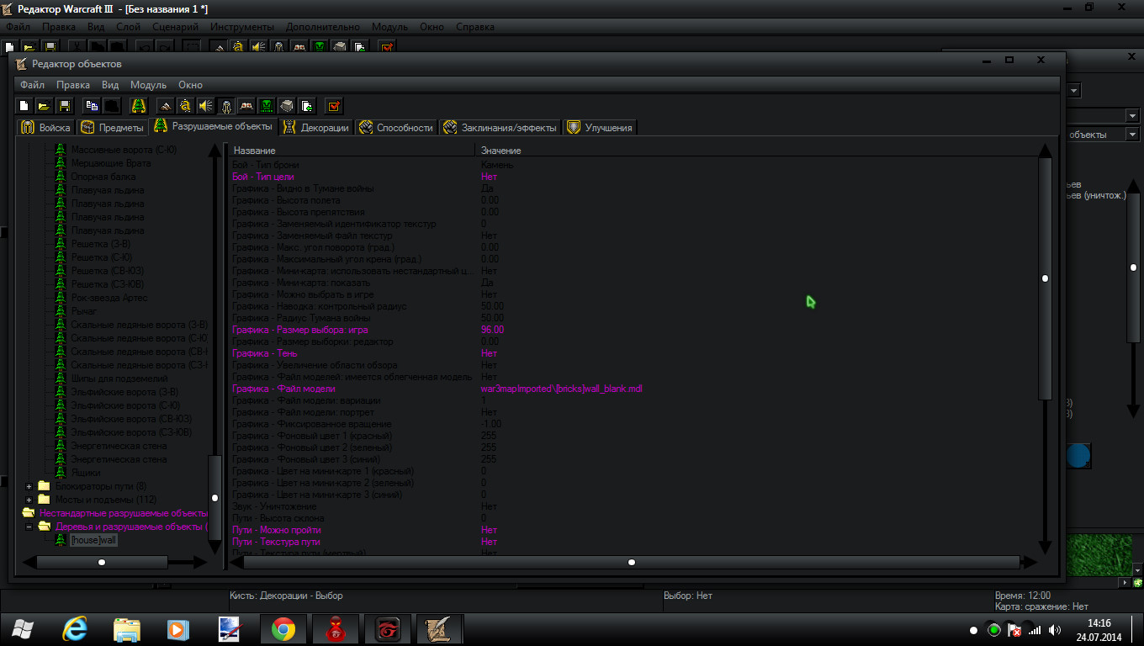Open top dropdown in background palette window
1144x646 pixels.
coord(1074,90)
